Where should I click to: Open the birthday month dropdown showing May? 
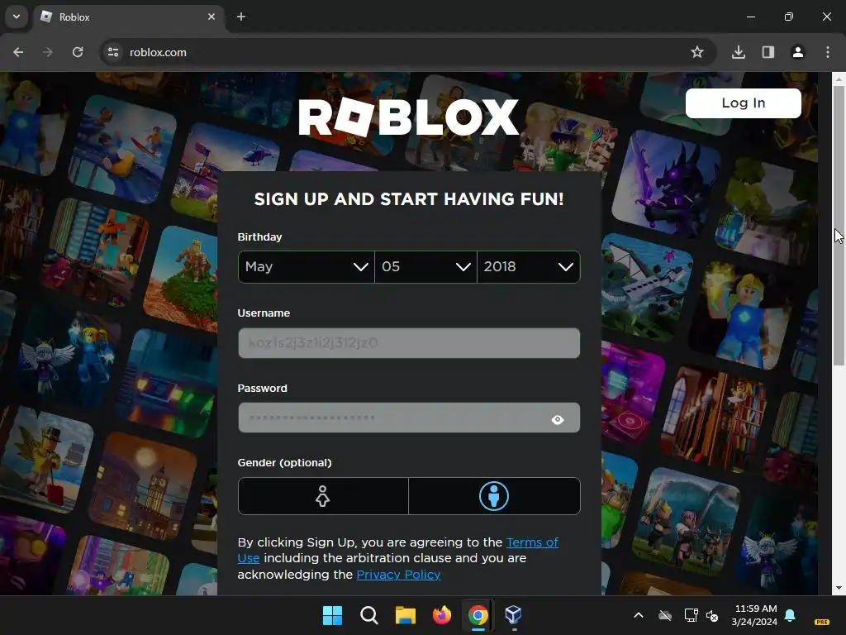[307, 267]
